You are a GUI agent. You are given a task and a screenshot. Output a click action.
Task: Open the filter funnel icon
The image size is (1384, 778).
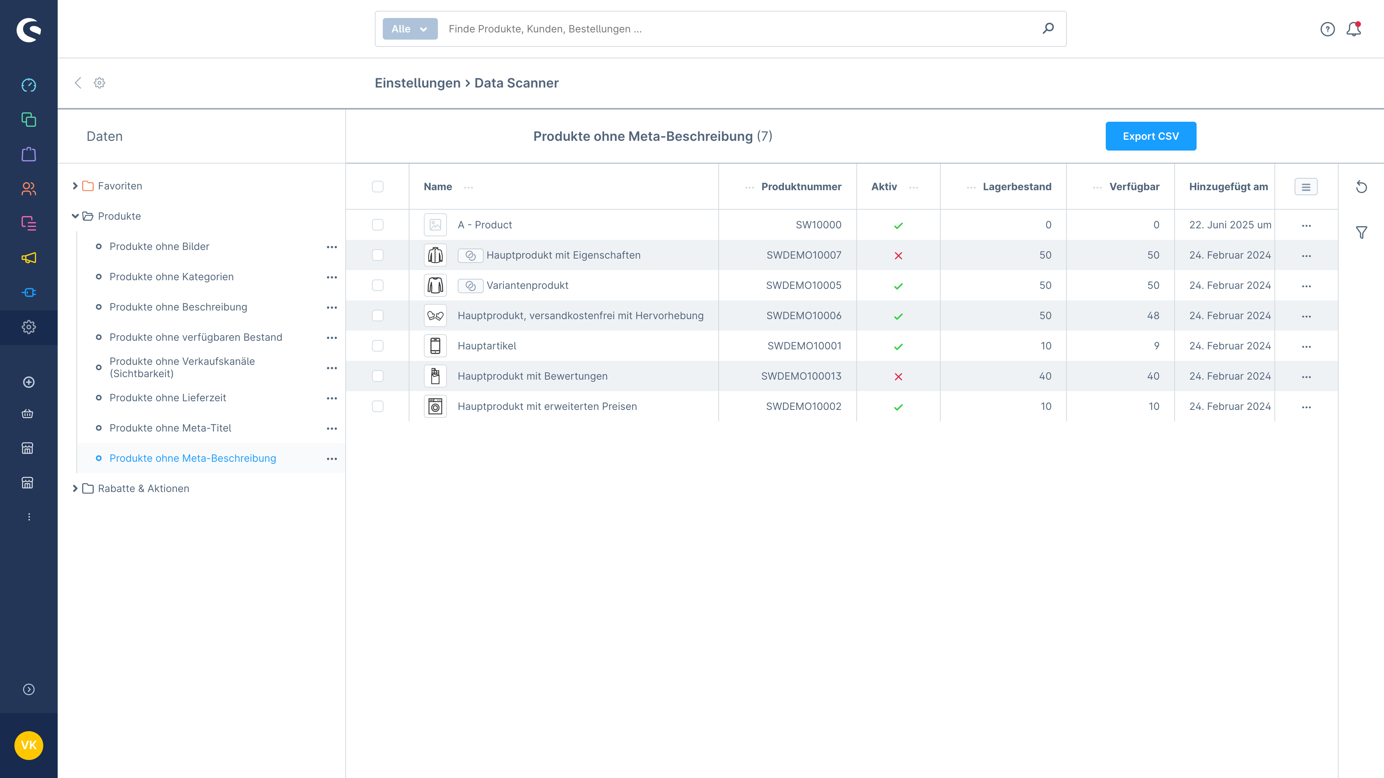(x=1361, y=232)
